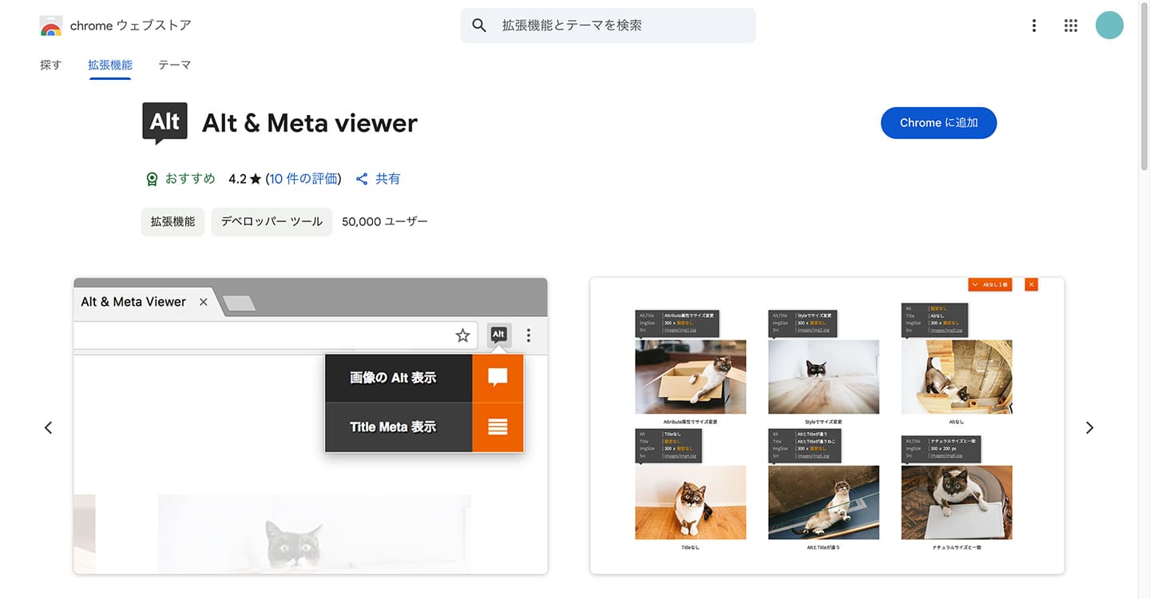Select the 拡張機能 category chip
1150x599 pixels.
point(172,222)
